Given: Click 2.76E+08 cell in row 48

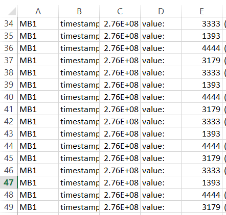Looking at the screenshot, I should (x=120, y=195).
